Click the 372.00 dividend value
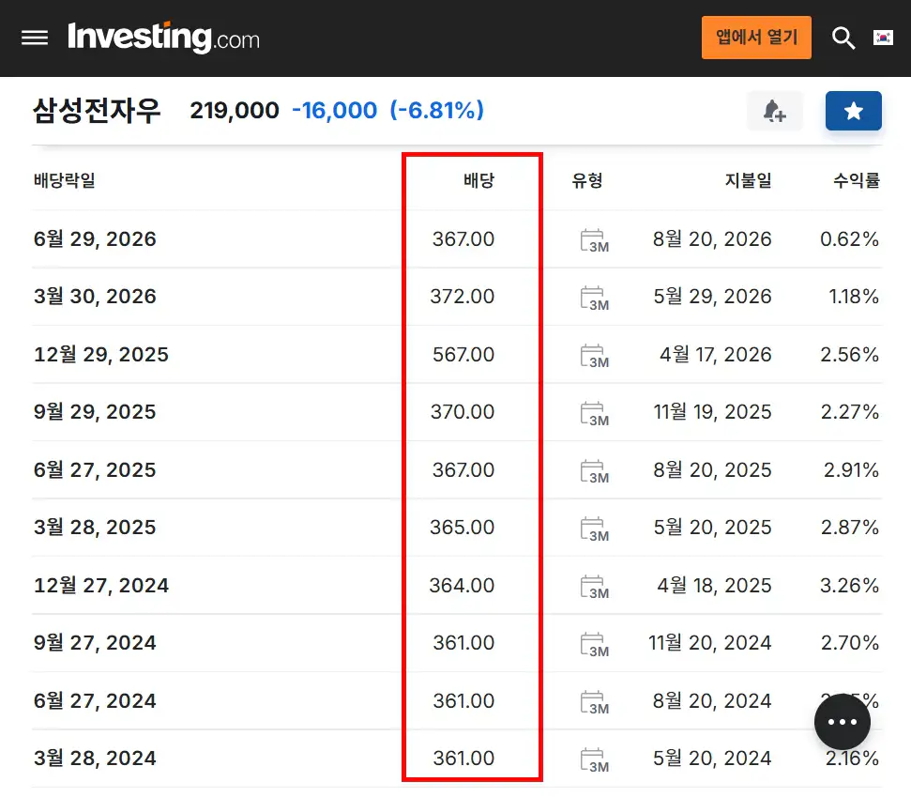 tap(463, 297)
